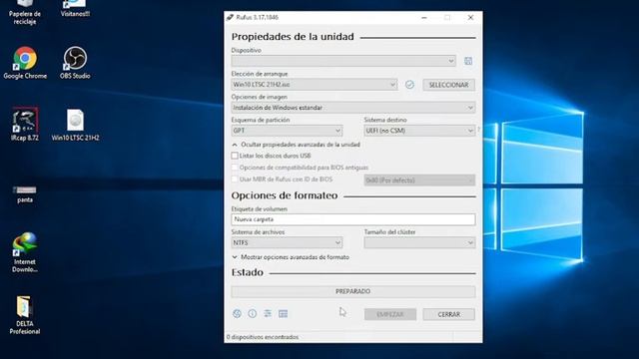Click the Etiqueta de volumen text field
Screen dimensions: 639x359
point(352,219)
